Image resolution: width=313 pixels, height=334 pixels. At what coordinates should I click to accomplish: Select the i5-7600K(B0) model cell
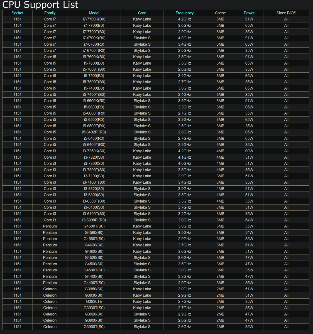(x=94, y=57)
